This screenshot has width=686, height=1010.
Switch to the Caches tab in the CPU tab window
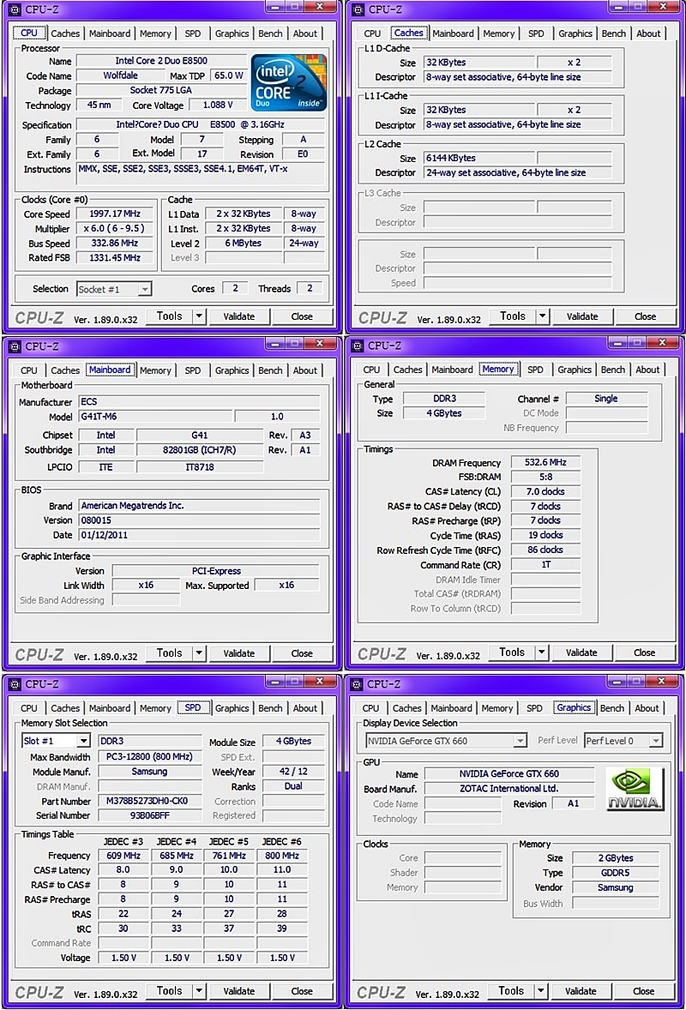(65, 33)
